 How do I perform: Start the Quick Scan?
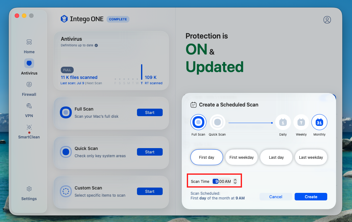coord(150,152)
